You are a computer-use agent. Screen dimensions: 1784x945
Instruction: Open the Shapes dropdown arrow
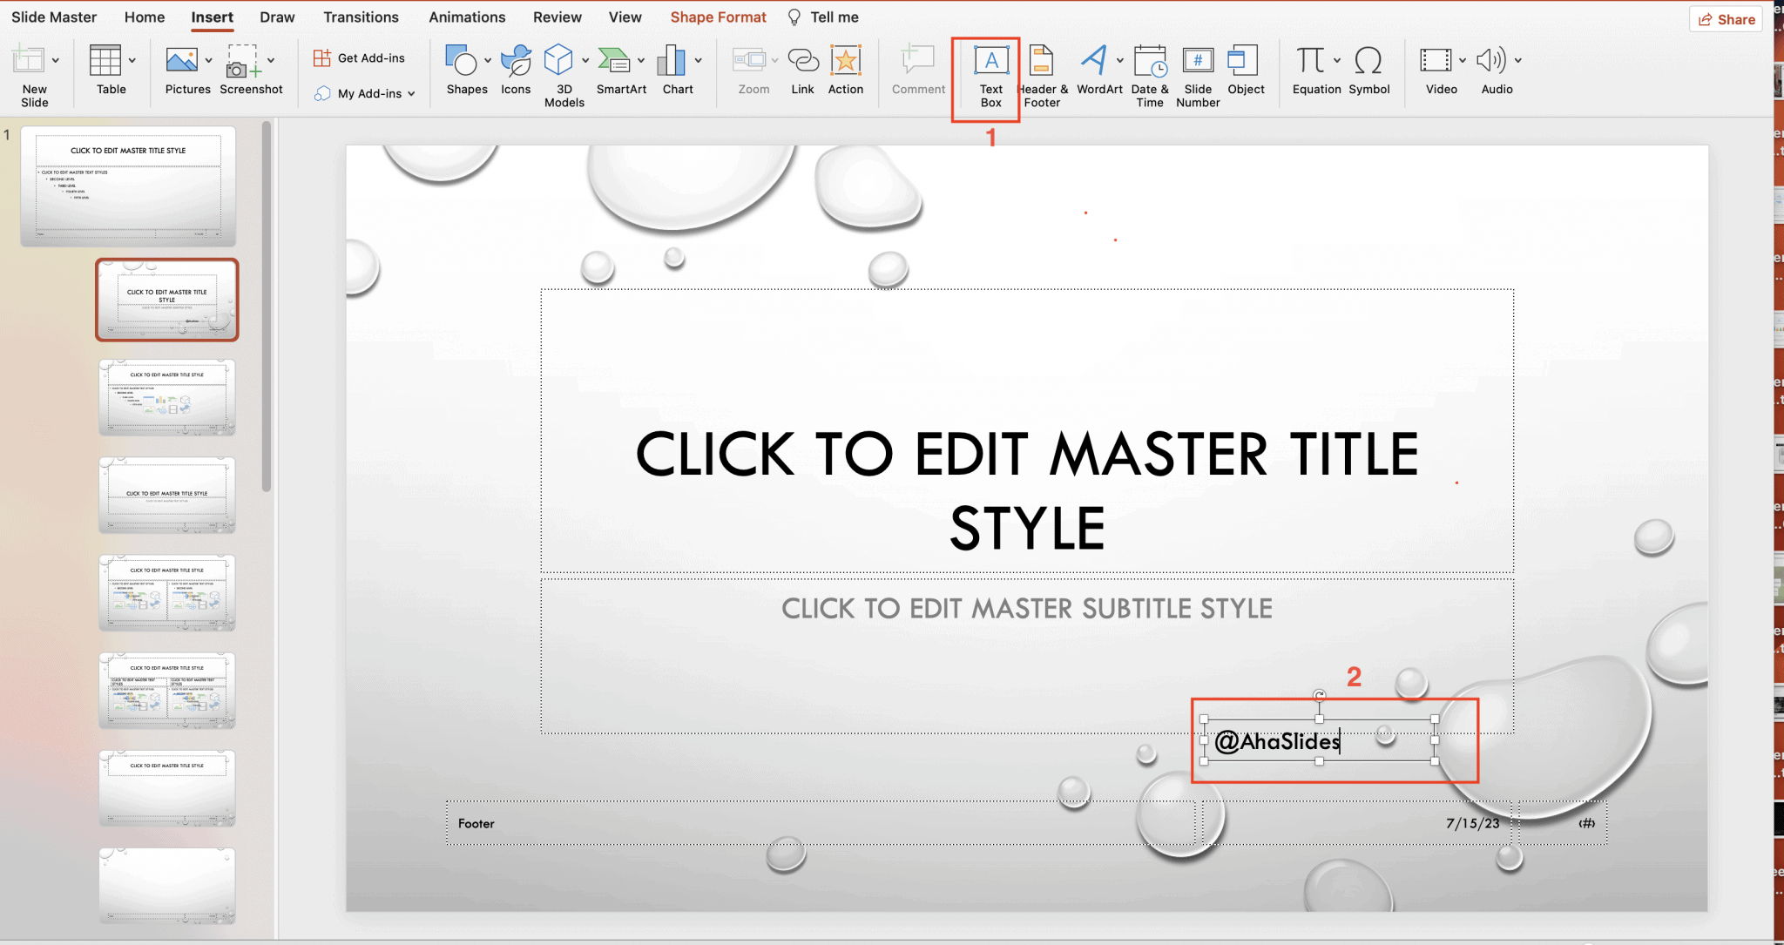click(x=486, y=62)
